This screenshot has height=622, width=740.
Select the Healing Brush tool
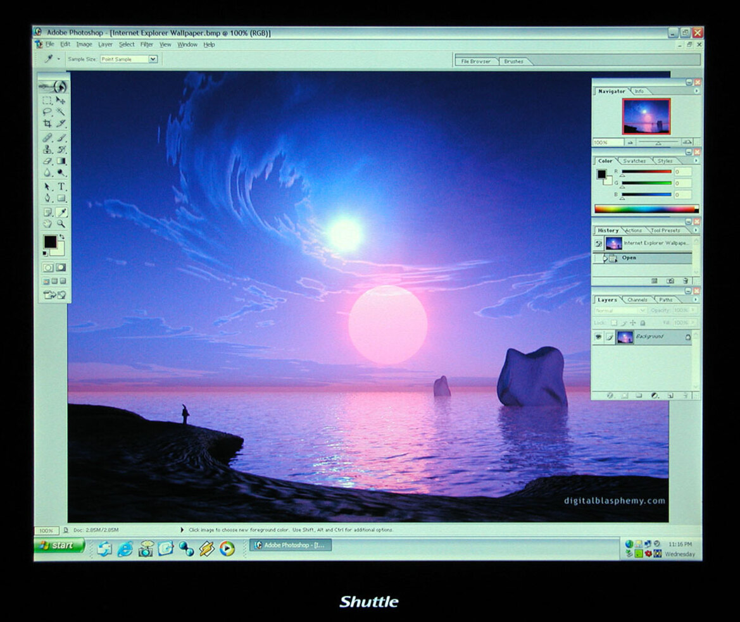47,138
